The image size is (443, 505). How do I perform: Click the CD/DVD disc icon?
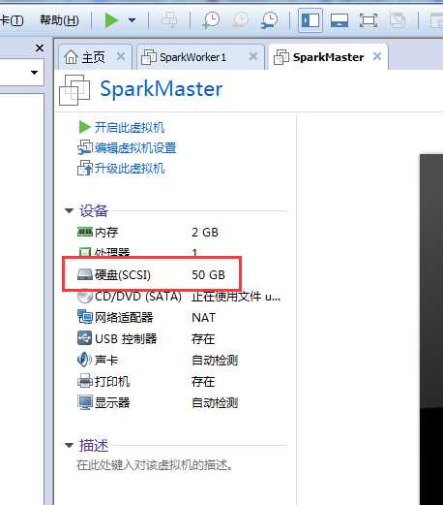pyautogui.click(x=85, y=297)
